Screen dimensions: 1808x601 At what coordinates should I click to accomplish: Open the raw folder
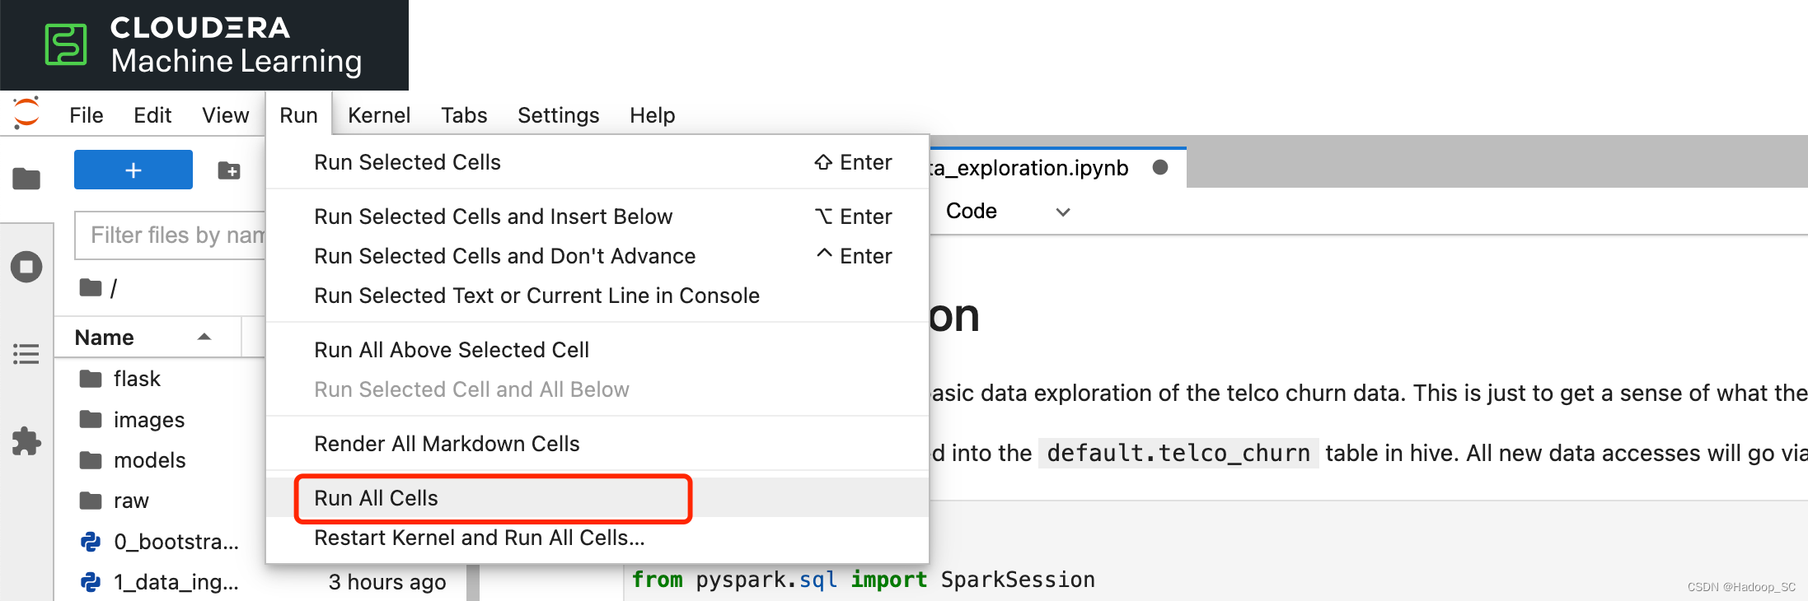click(x=131, y=501)
